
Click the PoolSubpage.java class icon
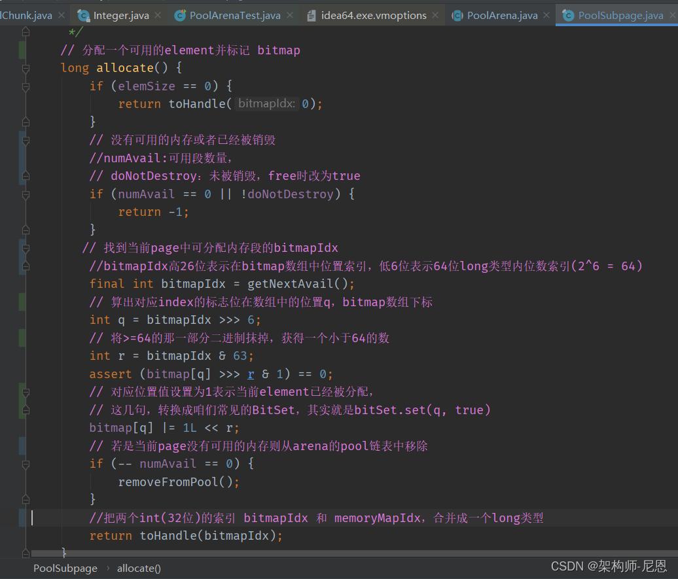(568, 15)
